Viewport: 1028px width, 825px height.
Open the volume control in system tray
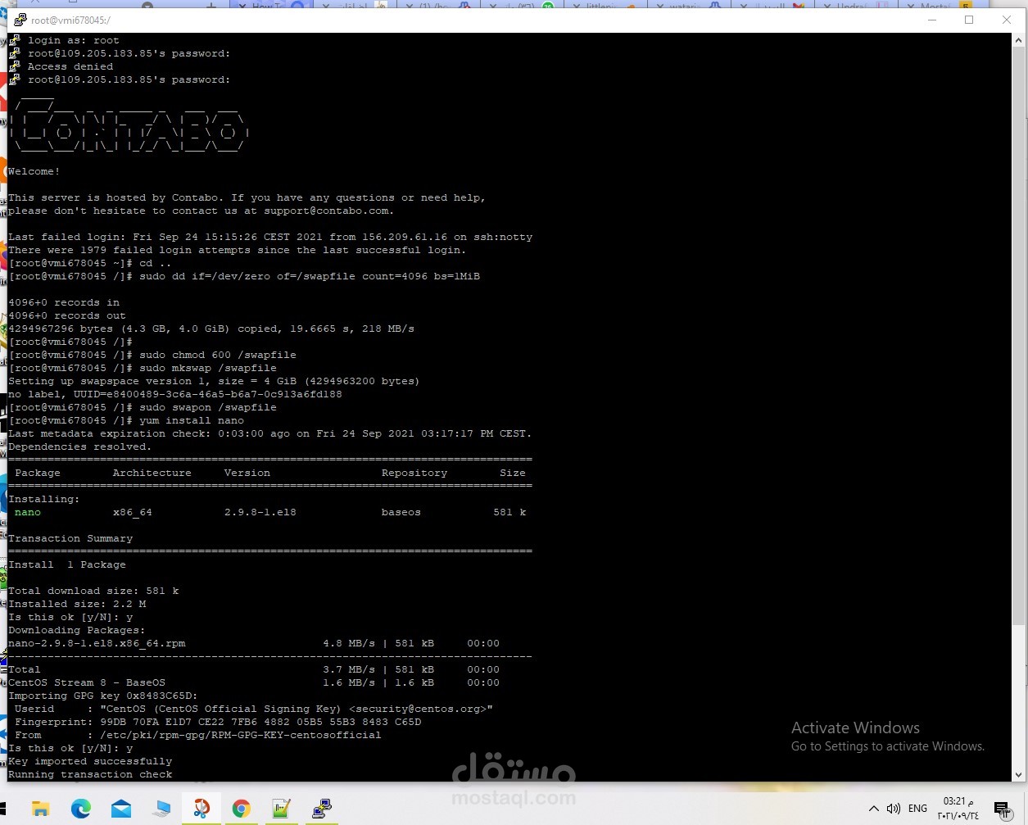(x=894, y=809)
